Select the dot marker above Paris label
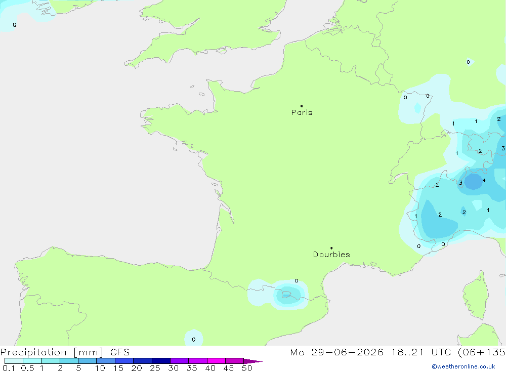The height and width of the screenshot is (371, 506). 302,106
